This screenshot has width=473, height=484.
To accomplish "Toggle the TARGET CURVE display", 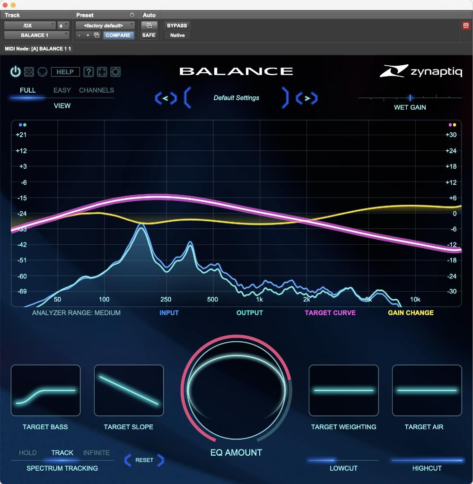I will [330, 313].
